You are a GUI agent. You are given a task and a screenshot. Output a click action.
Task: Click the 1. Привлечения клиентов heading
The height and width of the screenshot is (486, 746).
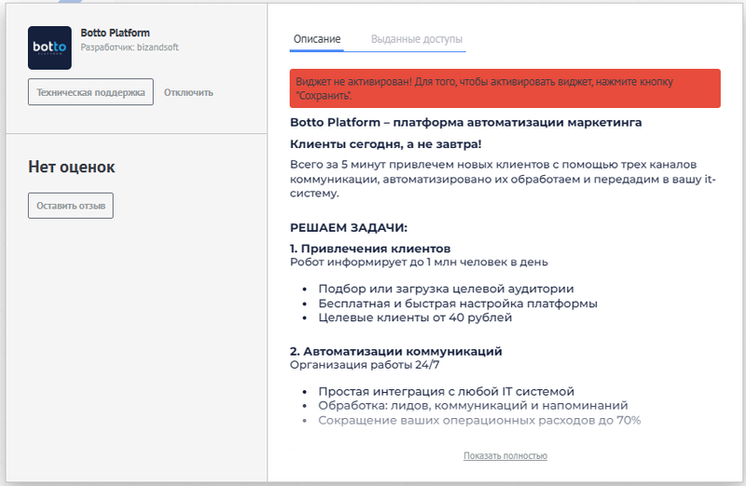[x=370, y=249]
